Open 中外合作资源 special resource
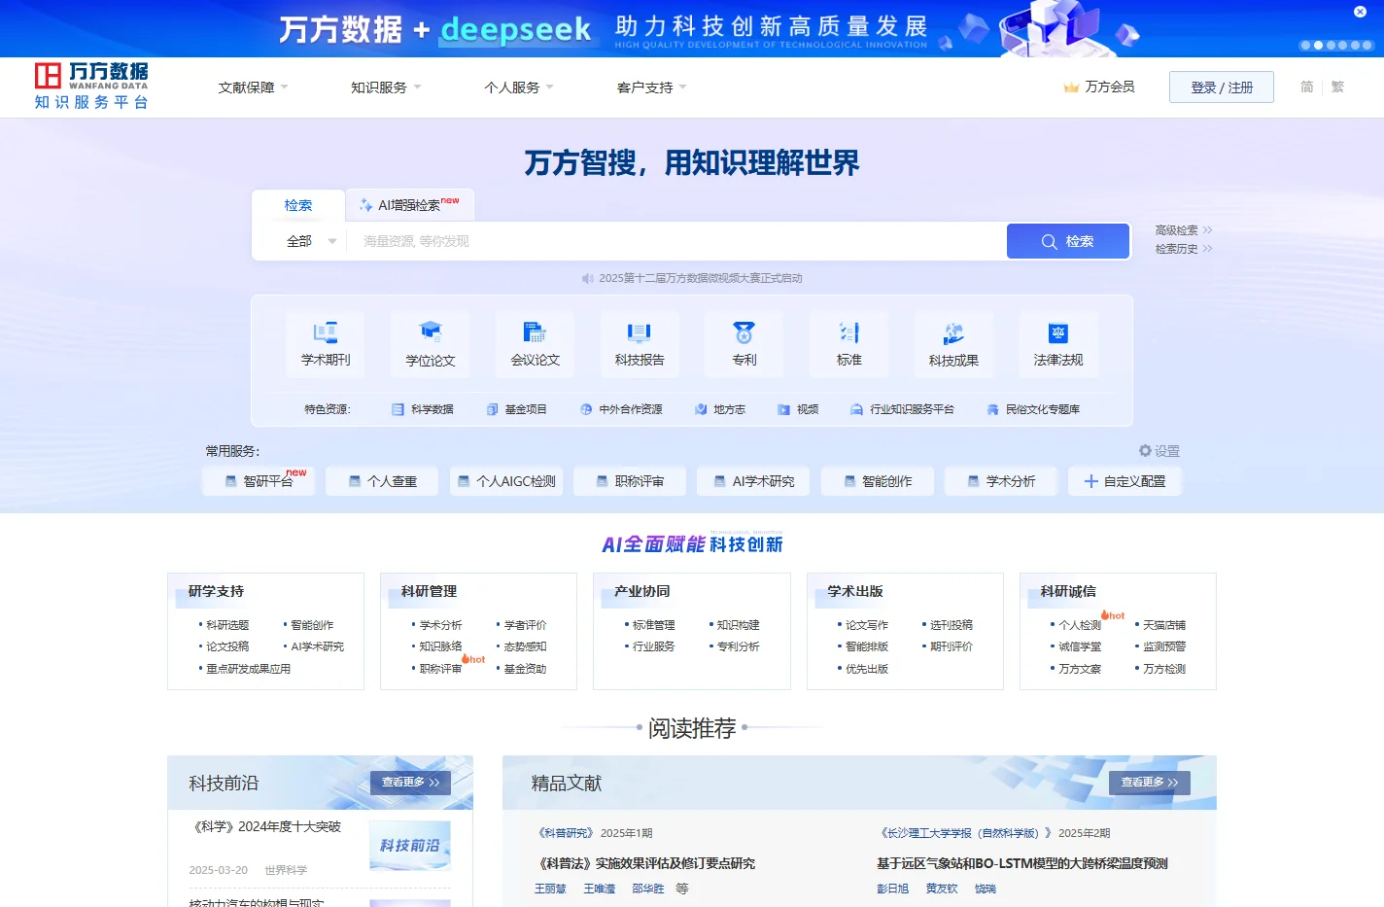Screen dimensions: 1384x907 (x=622, y=409)
